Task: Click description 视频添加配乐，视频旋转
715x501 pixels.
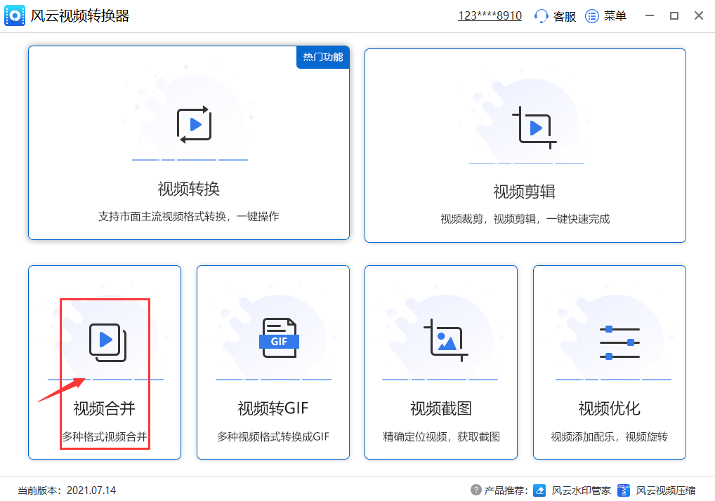Action: pyautogui.click(x=609, y=436)
